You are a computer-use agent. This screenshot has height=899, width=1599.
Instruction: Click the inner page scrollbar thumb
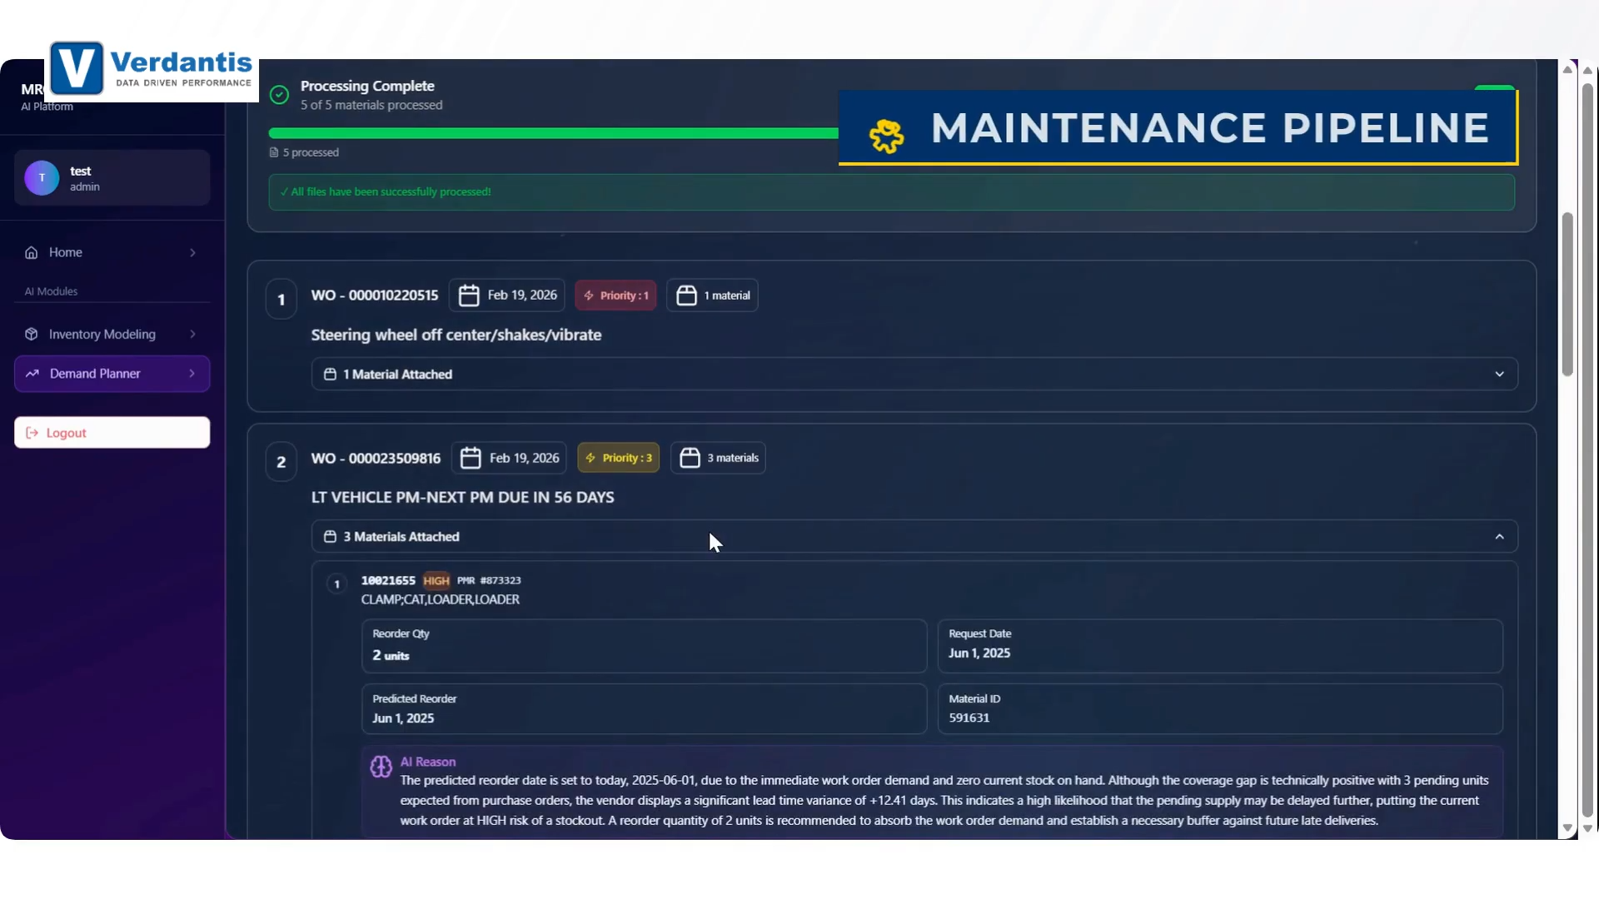point(1567,296)
